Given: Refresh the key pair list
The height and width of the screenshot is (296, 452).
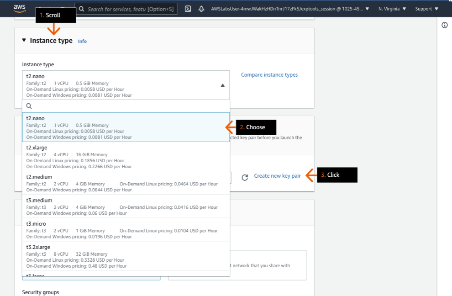Looking at the screenshot, I should tap(245, 177).
